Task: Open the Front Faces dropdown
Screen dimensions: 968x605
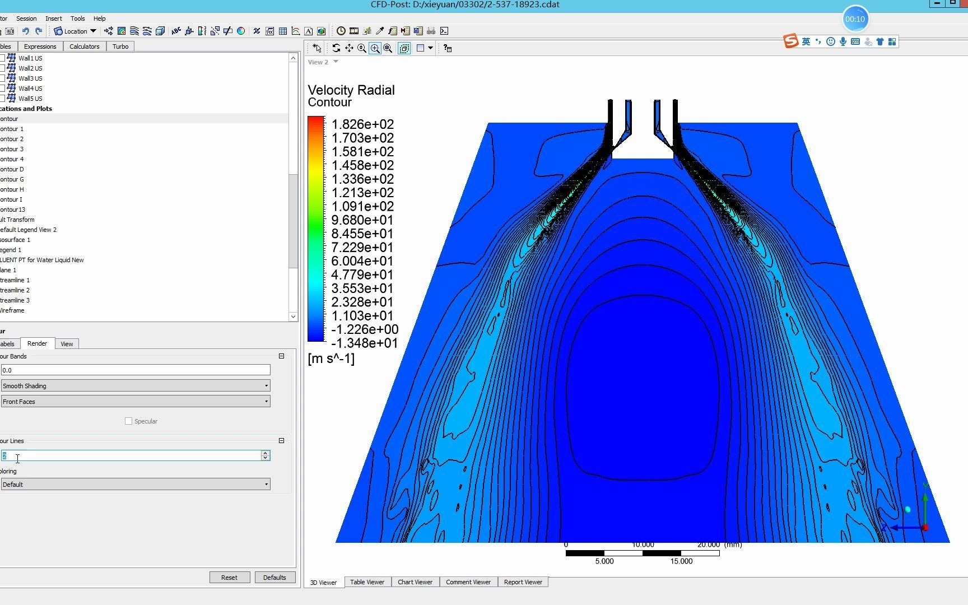Action: coord(135,402)
